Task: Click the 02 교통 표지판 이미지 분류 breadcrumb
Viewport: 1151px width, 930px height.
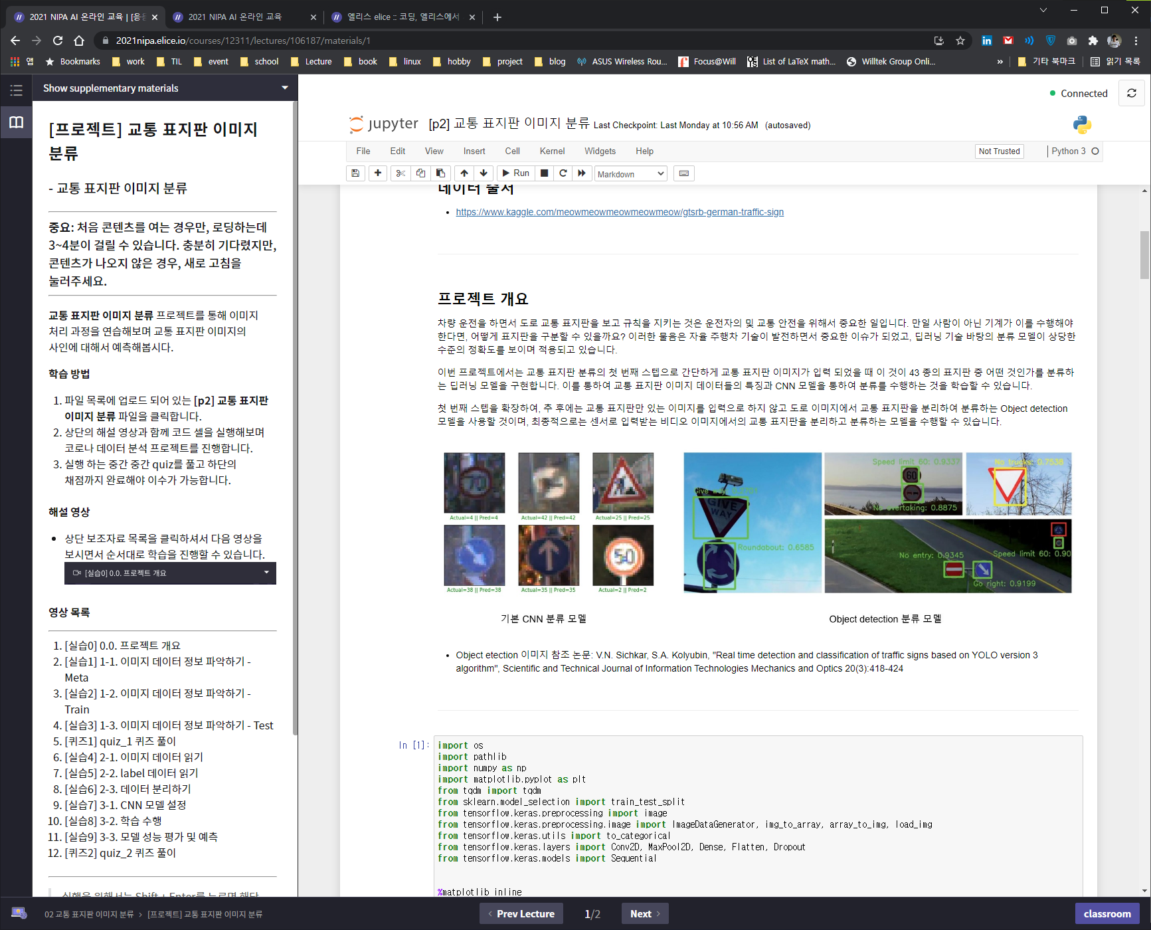Action: (89, 915)
